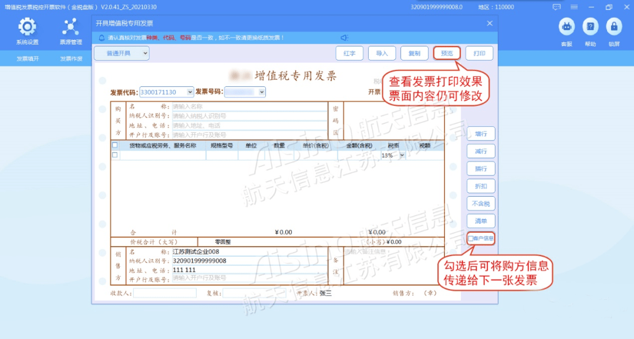The width and height of the screenshot is (634, 339).
Task: Switch to the 发票填开 tab
Action: [x=28, y=59]
